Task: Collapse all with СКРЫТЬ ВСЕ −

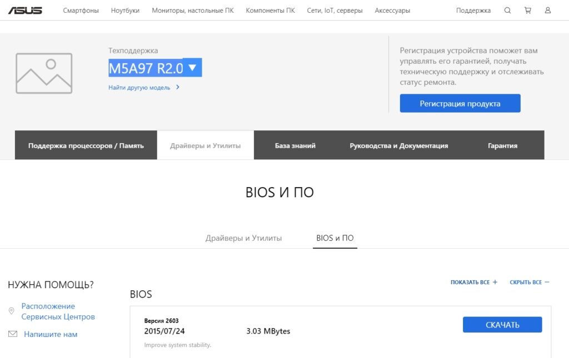Action: coord(530,282)
